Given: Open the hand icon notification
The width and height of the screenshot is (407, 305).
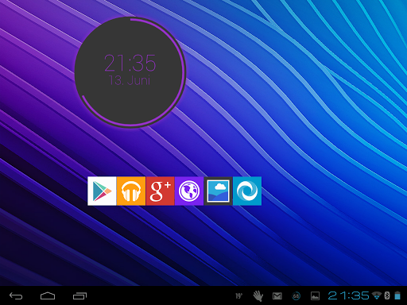Looking at the screenshot, I should click(x=258, y=295).
